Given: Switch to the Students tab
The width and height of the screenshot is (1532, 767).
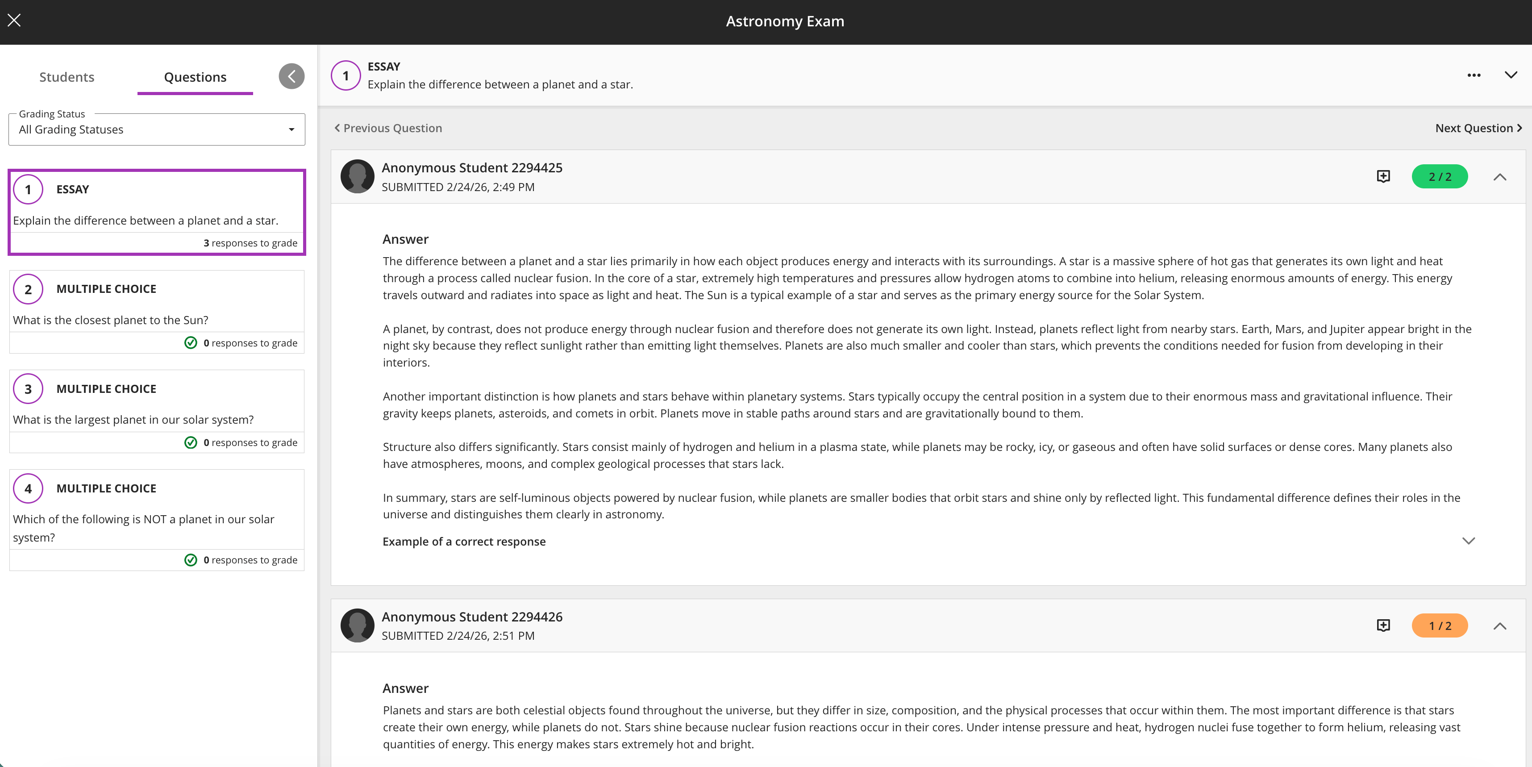Looking at the screenshot, I should [67, 77].
